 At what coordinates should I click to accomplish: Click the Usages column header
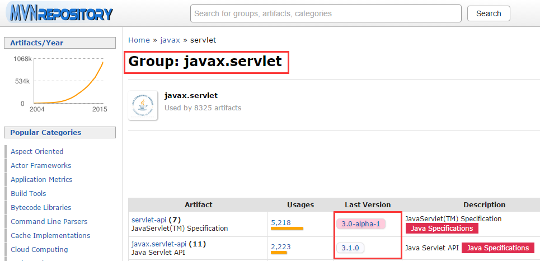click(x=300, y=205)
